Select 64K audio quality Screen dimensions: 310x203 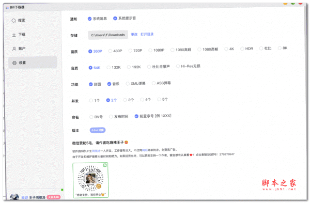(x=95, y=68)
